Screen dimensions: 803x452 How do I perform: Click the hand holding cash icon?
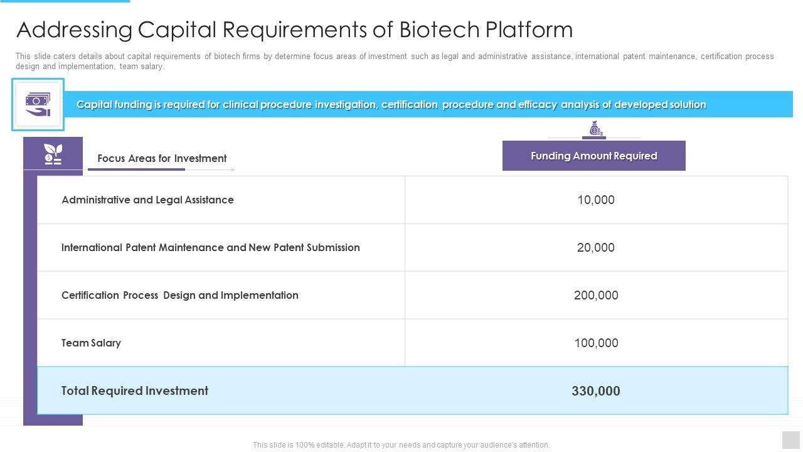pyautogui.click(x=38, y=104)
